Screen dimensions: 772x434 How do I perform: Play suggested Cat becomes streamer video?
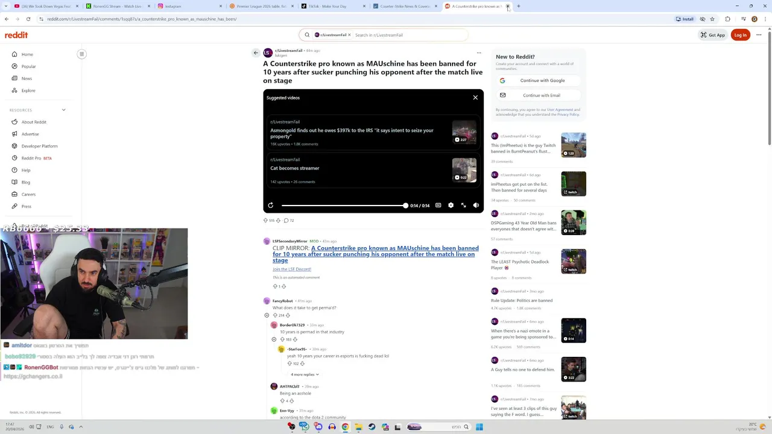click(373, 171)
